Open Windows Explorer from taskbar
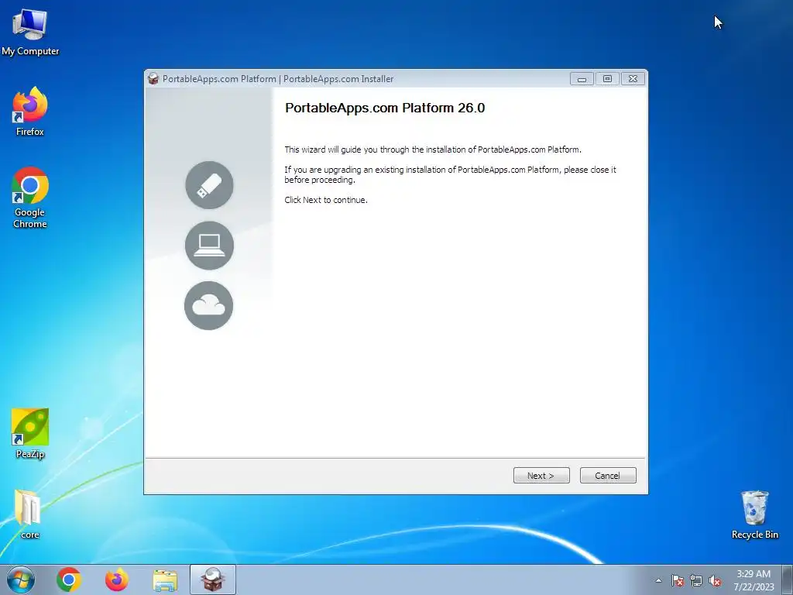 (165, 580)
